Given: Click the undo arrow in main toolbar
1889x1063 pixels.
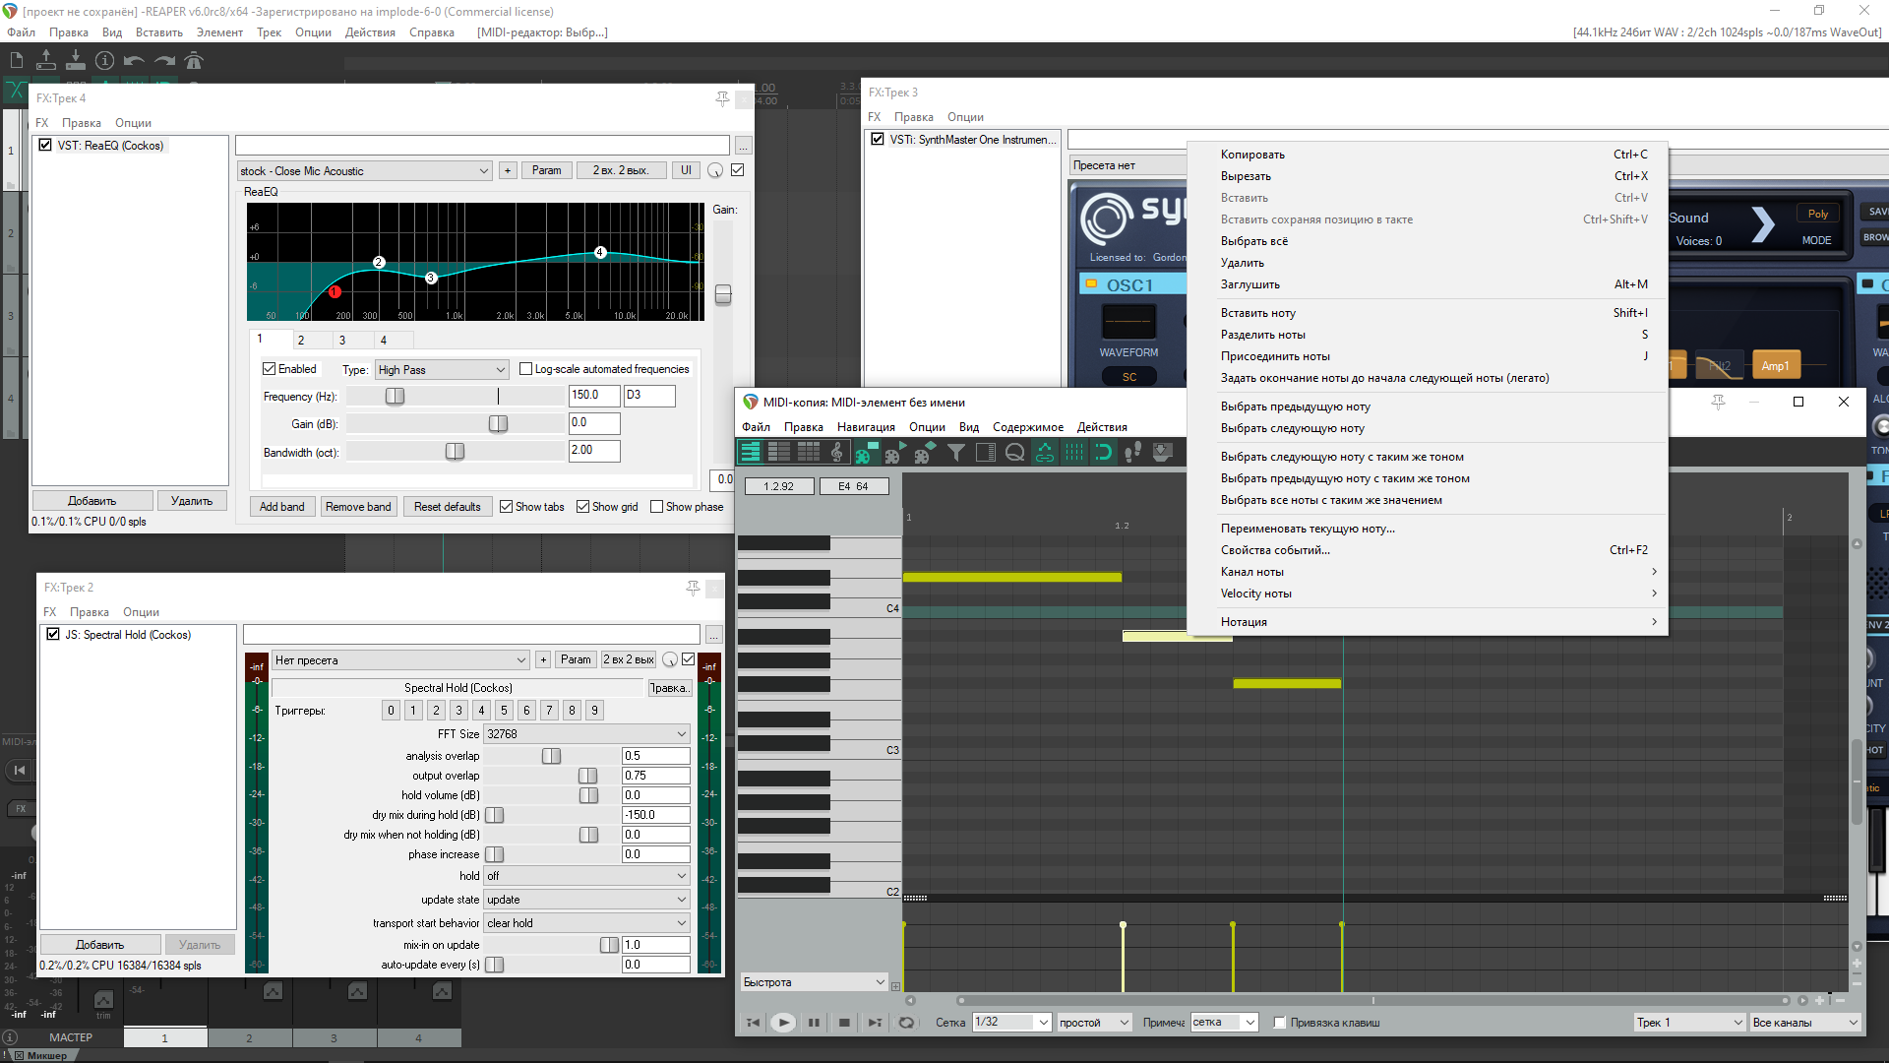Looking at the screenshot, I should click(134, 61).
